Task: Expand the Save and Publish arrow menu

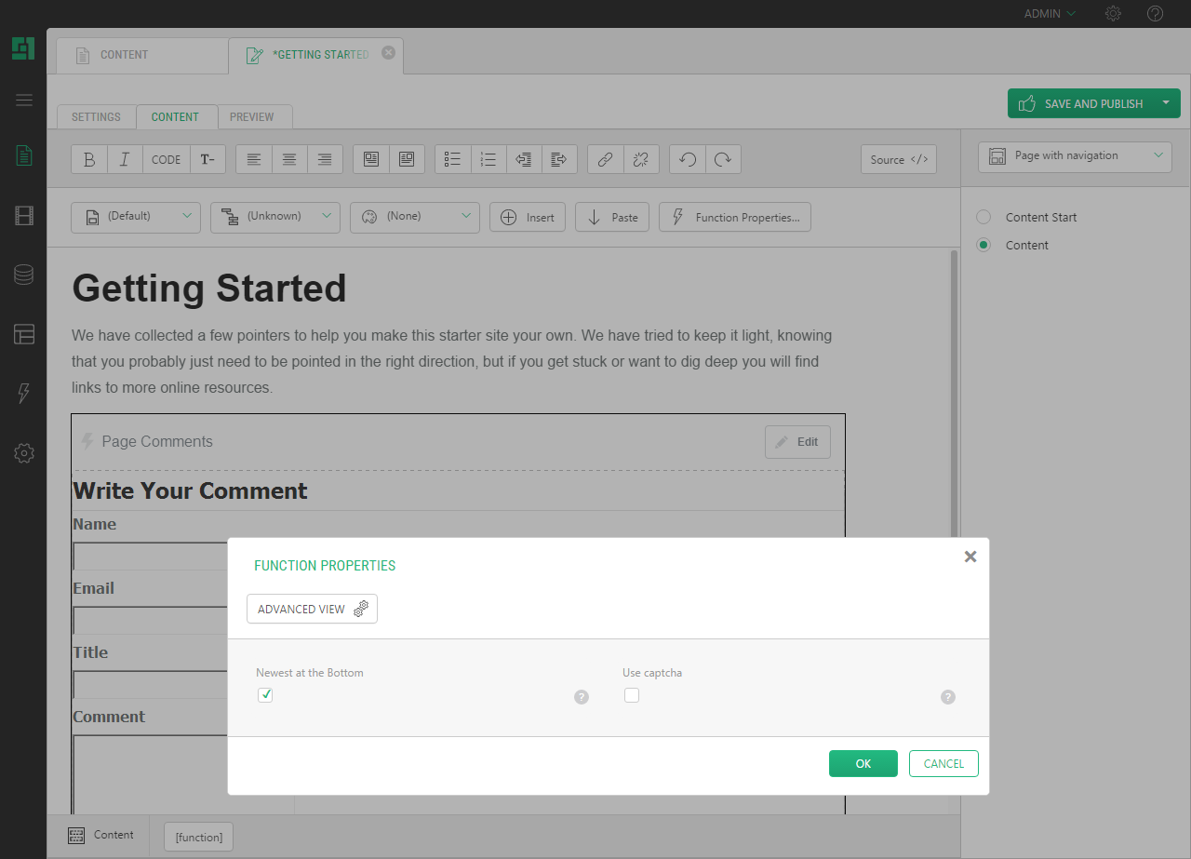Action: pyautogui.click(x=1166, y=103)
